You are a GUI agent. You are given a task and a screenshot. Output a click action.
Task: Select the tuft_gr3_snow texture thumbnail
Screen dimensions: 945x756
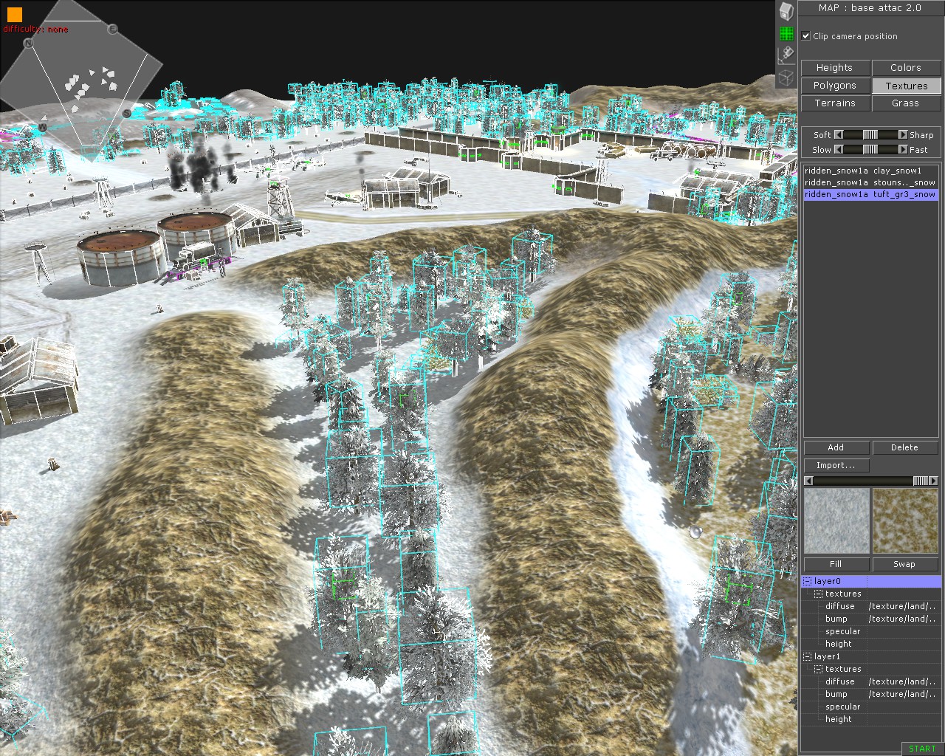tap(905, 520)
